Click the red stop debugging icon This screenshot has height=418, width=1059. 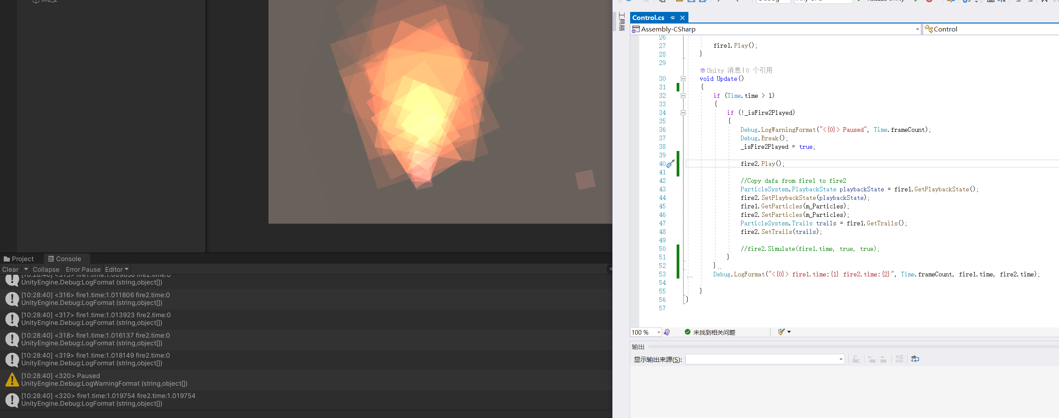930,2
